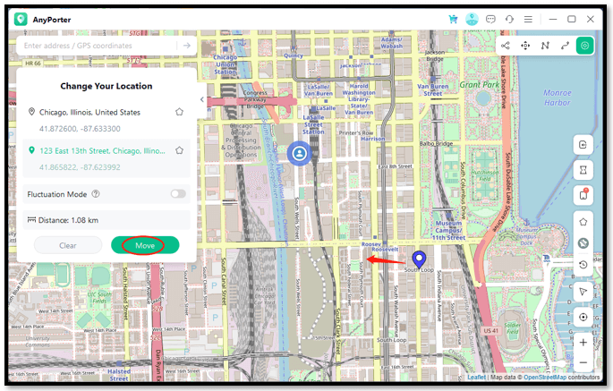Click the Distance: 1.08 km field
The image size is (613, 391).
pos(106,220)
